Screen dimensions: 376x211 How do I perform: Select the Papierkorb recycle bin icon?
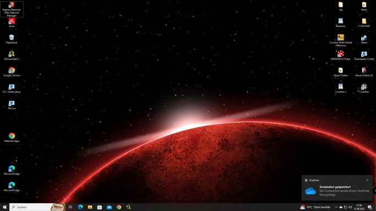(12, 39)
